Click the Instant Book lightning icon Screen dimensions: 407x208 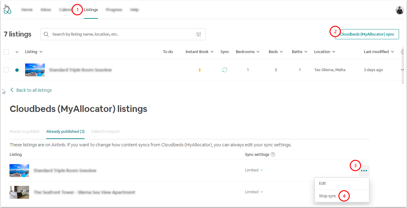coord(200,70)
